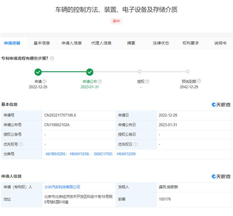233x216 pixels.
Task: Click the grey 授权 step marker
Action: coord(139,71)
